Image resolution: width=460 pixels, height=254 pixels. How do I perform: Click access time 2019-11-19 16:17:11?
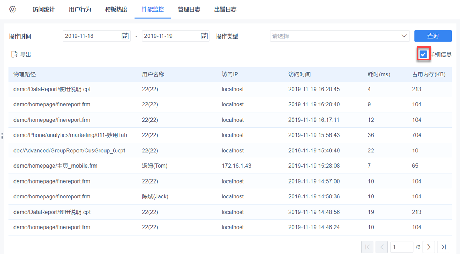[314, 120]
